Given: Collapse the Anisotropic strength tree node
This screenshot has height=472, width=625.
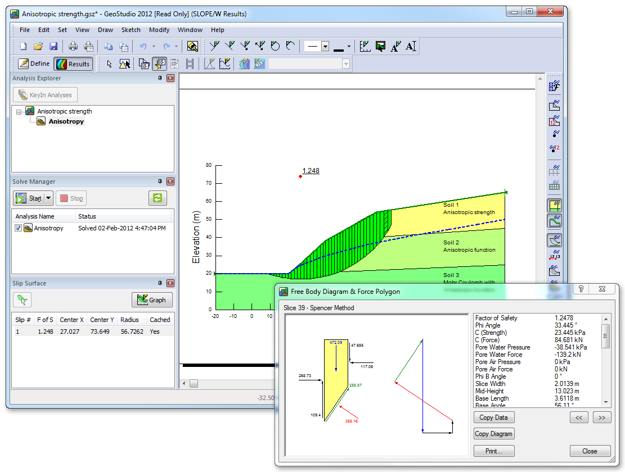Looking at the screenshot, I should click(x=19, y=112).
